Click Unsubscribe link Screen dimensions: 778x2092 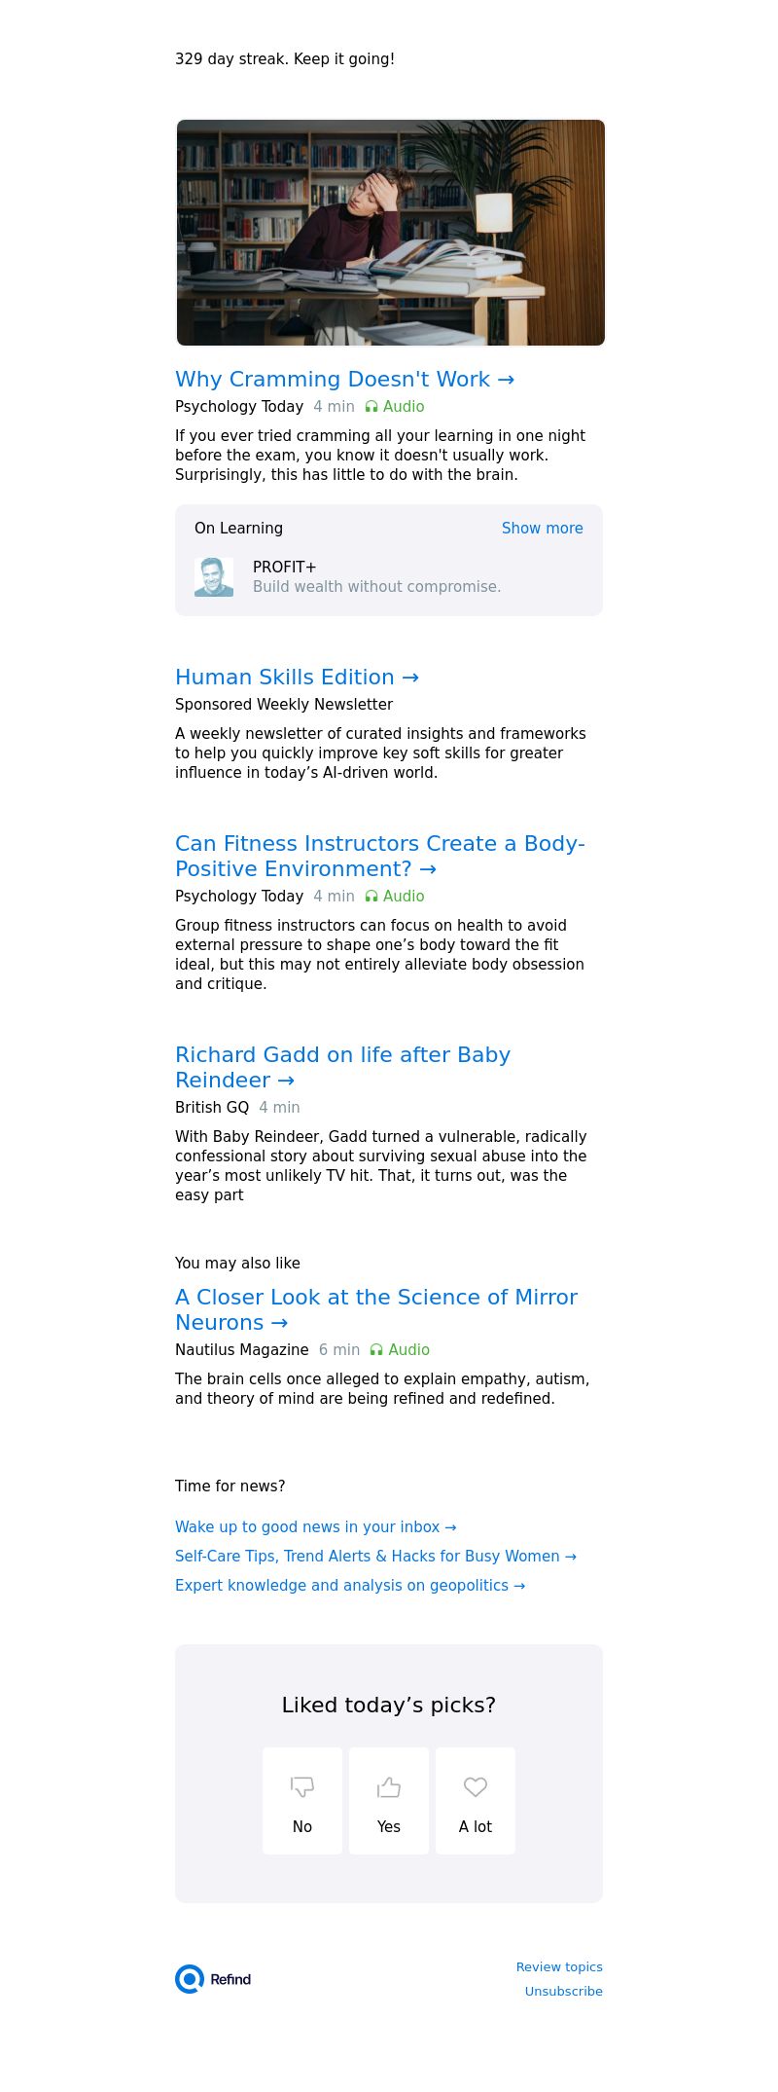point(564,1991)
